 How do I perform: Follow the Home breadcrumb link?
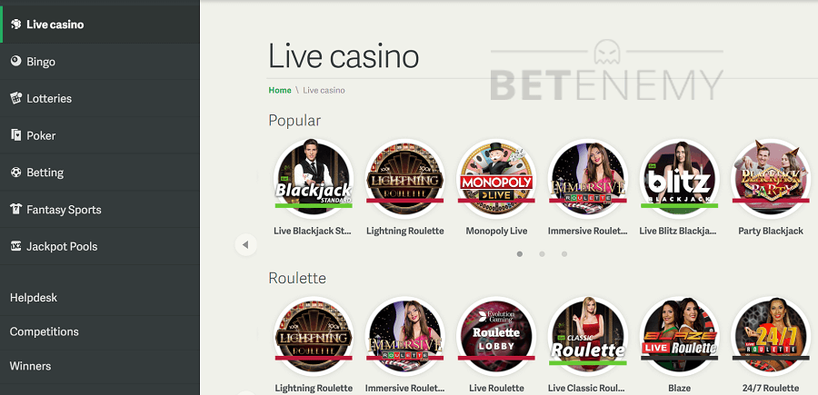[280, 90]
